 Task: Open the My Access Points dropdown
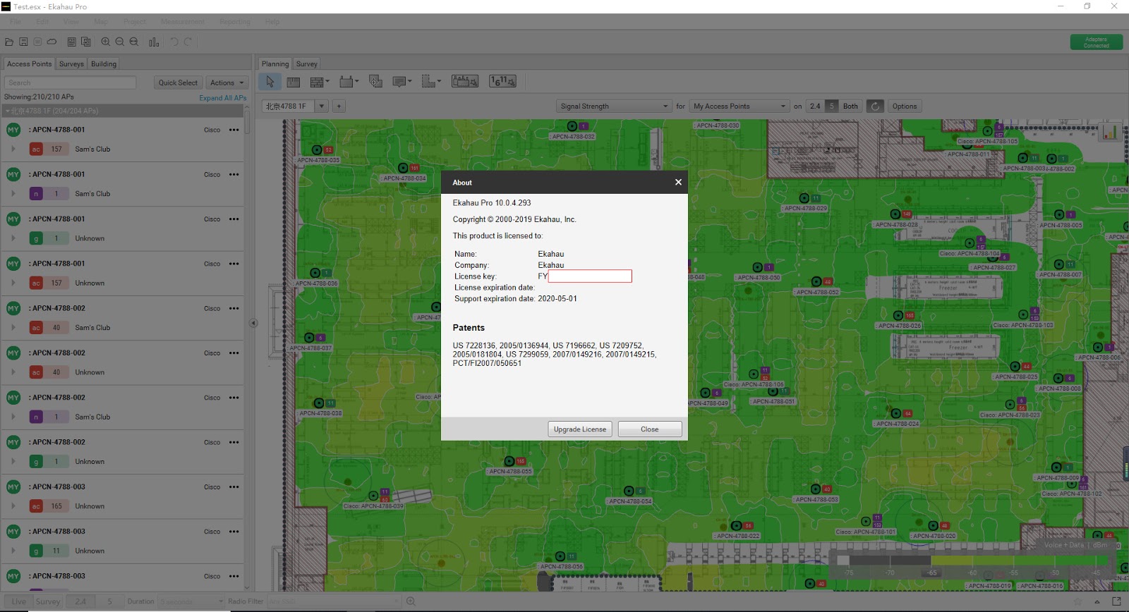[x=739, y=106]
